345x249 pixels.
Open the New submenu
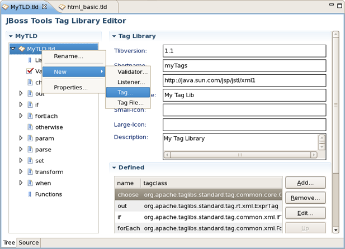74,71
